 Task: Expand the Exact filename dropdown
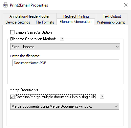click(65, 47)
